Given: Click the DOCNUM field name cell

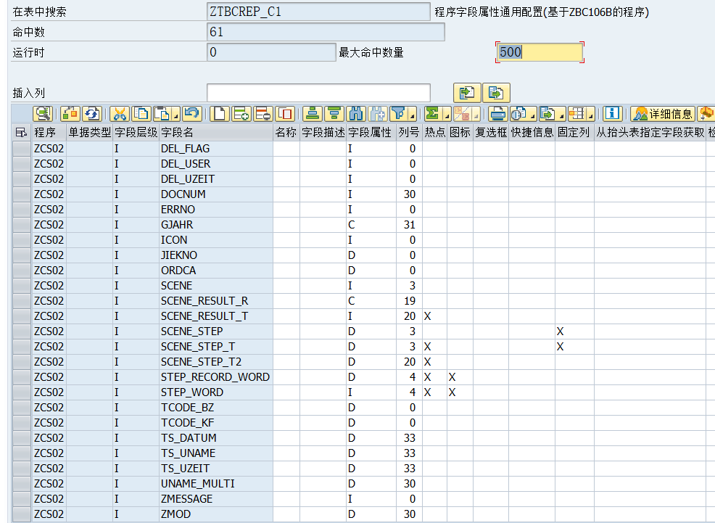Looking at the screenshot, I should 216,194.
